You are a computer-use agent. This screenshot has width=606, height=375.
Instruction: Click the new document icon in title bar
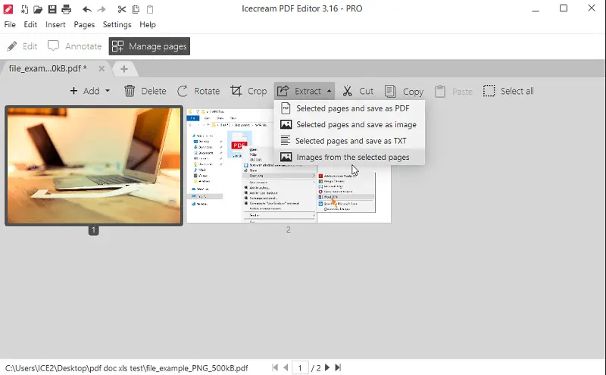coord(24,9)
